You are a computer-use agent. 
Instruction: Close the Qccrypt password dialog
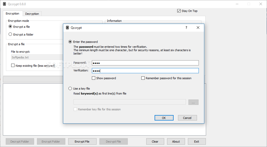click(198, 28)
